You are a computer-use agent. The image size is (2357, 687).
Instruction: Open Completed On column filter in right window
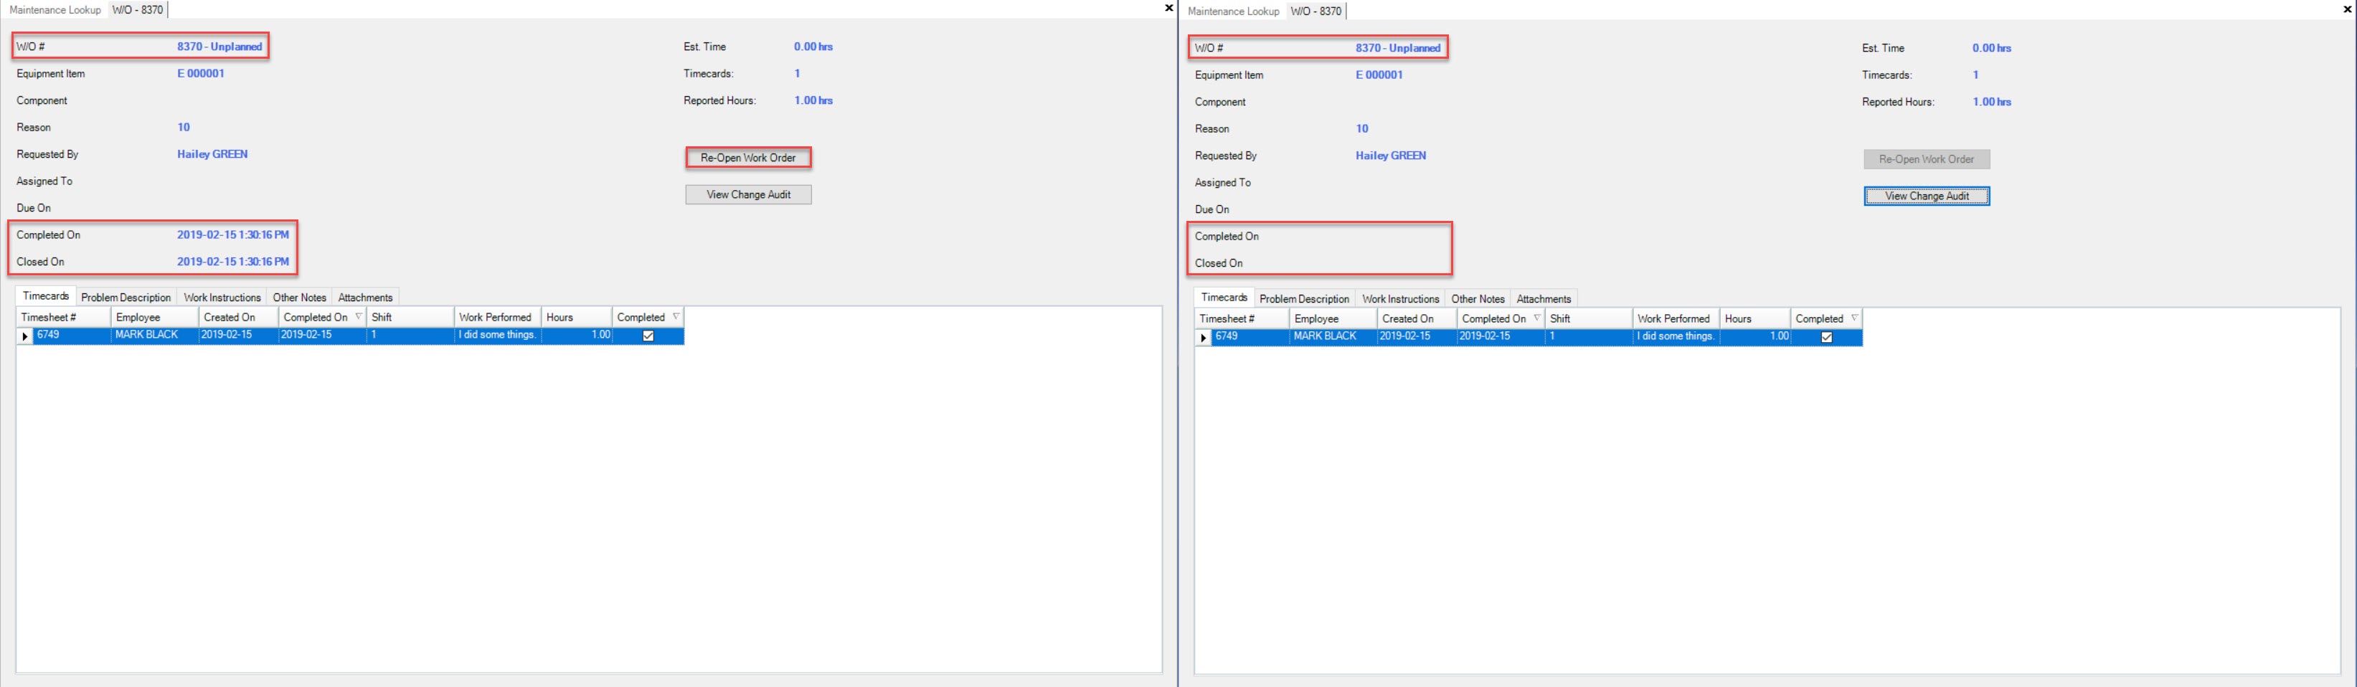click(1537, 319)
